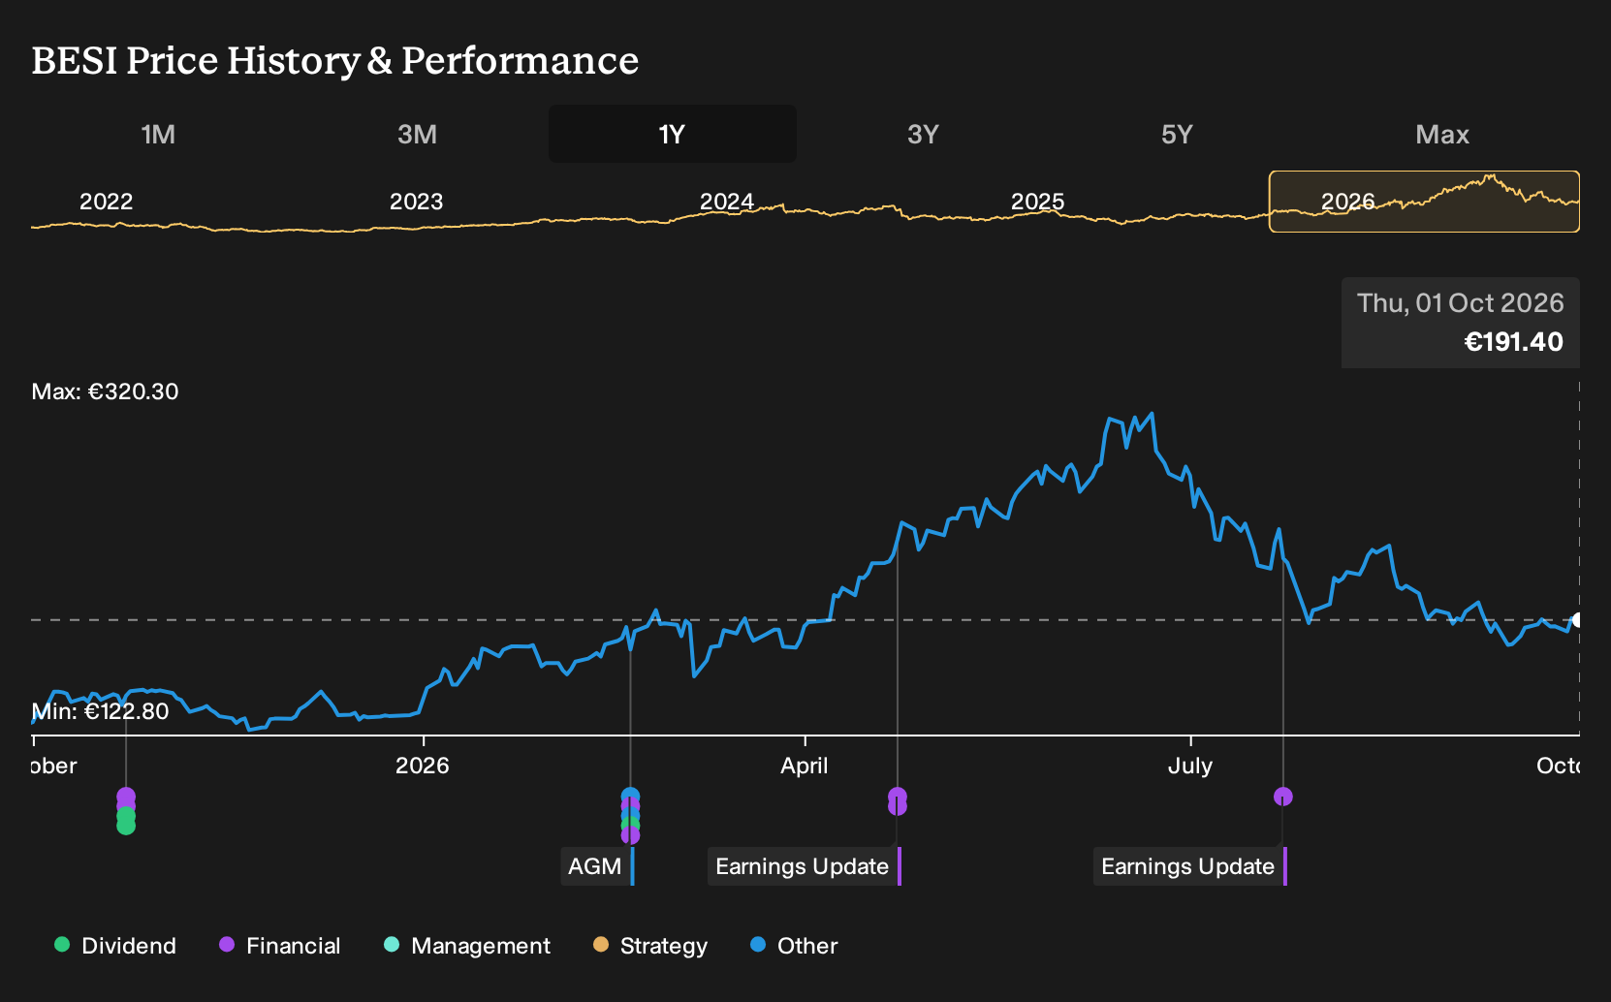Toggle the Strategy legend item
1611x1002 pixels.
point(650,945)
